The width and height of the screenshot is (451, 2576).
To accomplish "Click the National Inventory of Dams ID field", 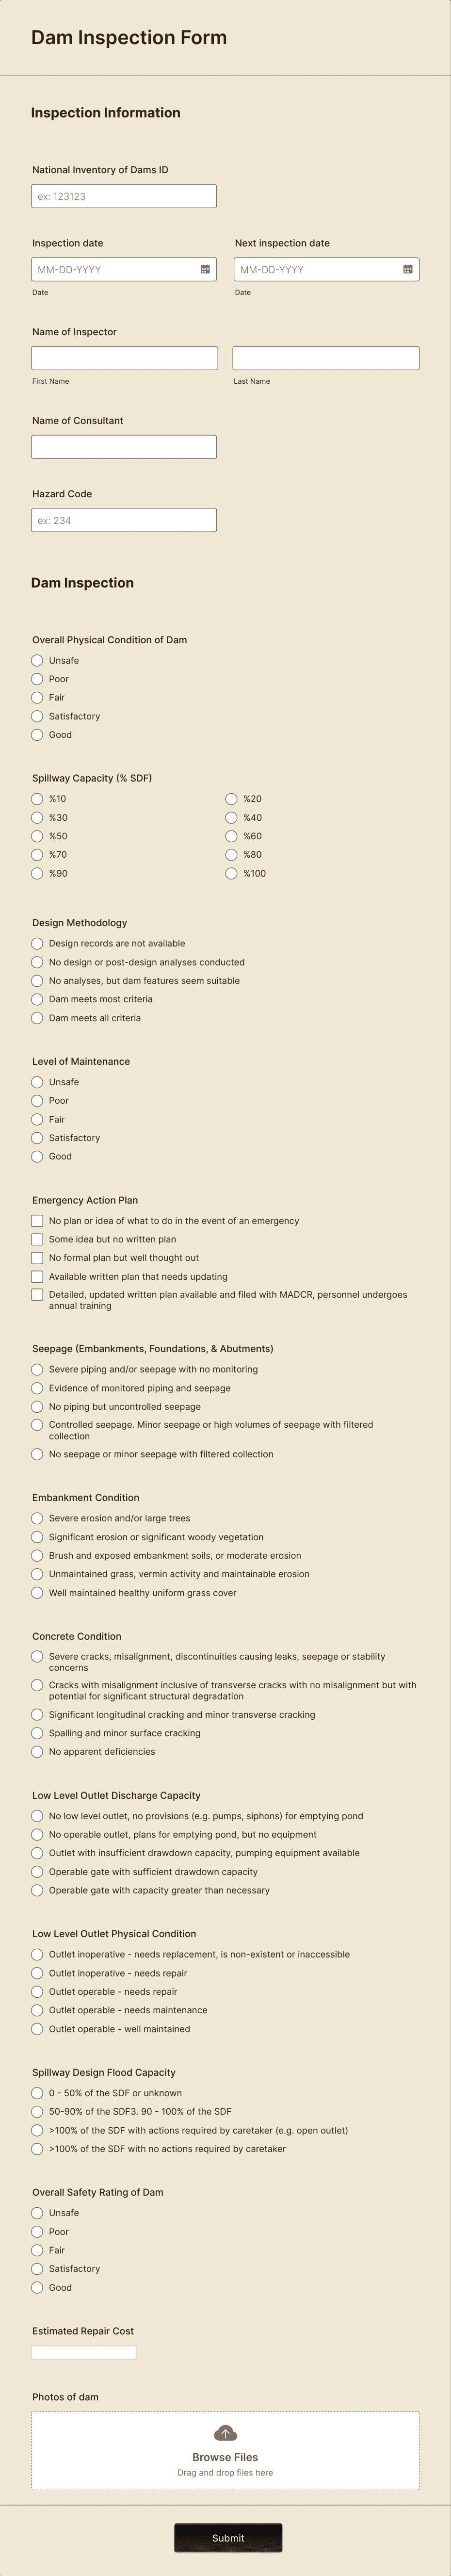I will point(124,196).
